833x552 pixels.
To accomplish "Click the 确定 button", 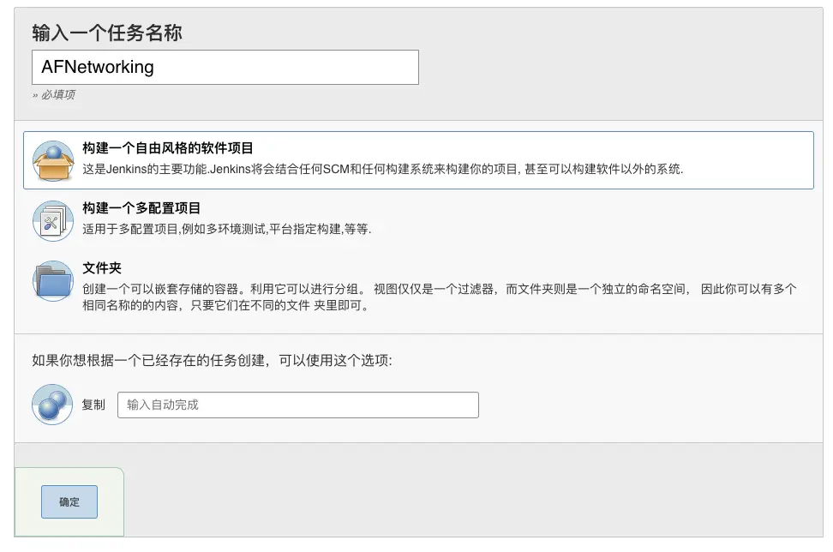I will 69,501.
